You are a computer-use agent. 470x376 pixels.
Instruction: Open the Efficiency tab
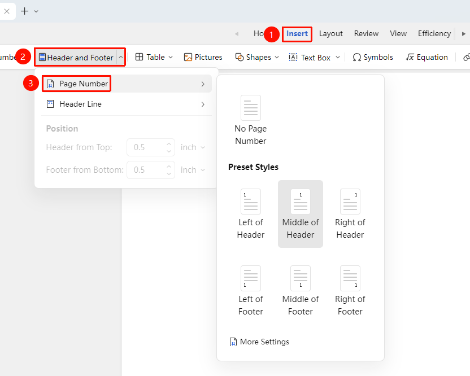click(x=434, y=33)
